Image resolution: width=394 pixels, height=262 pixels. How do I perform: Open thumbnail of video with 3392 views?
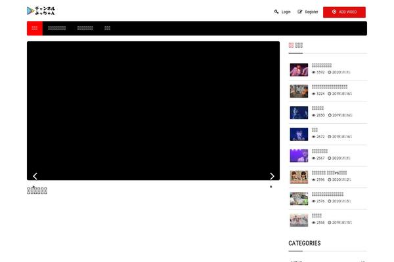coord(299,69)
